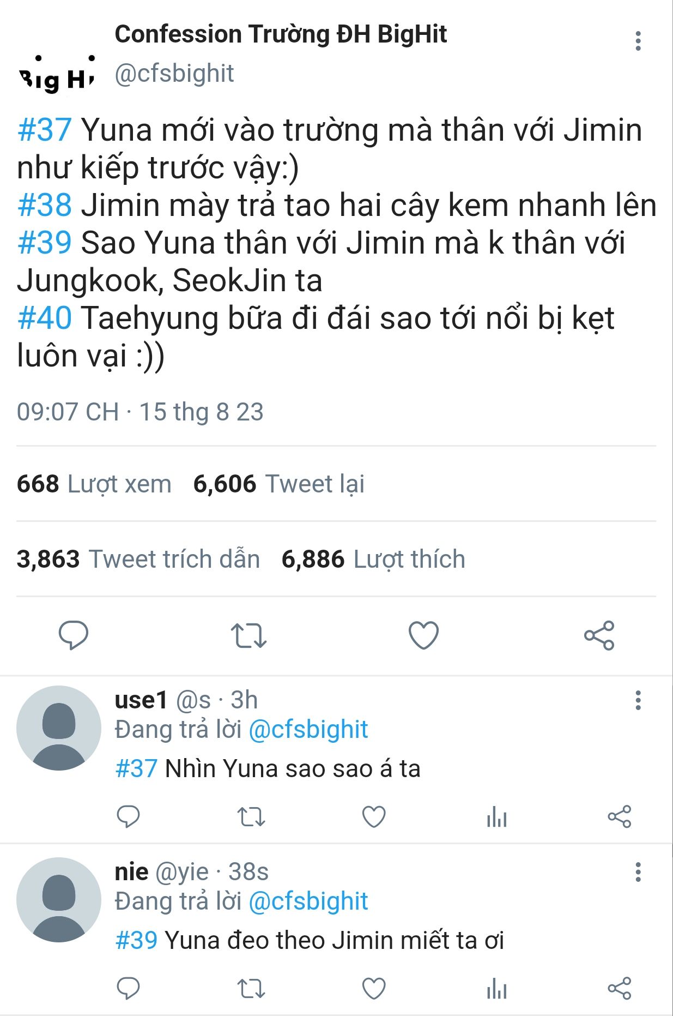Screen dimensions: 673x1016
Task: Open the #40 hashtag in the tweet
Action: (45, 318)
